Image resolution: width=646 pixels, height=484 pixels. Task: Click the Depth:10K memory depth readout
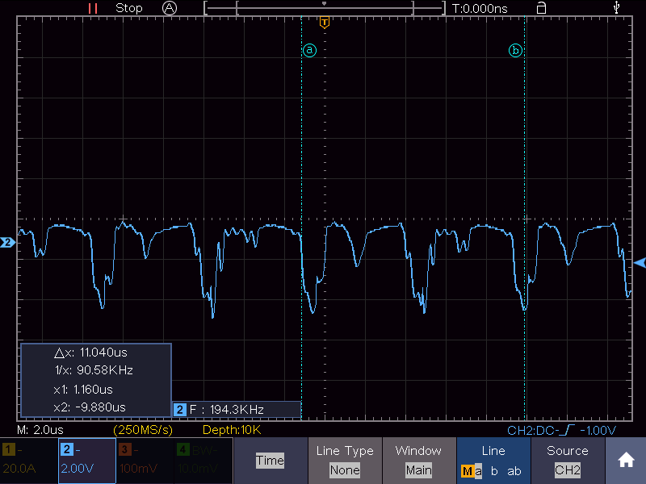coord(232,430)
